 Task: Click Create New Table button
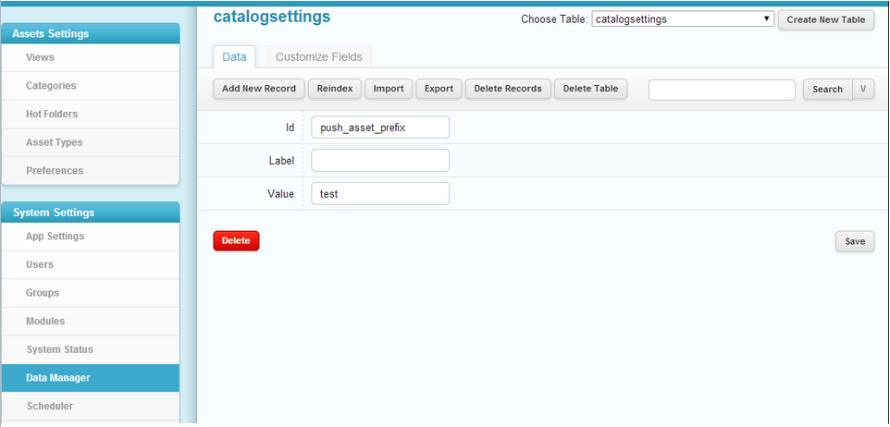tap(826, 19)
